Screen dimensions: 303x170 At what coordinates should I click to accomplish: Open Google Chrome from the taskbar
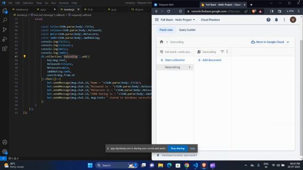click(x=187, y=165)
